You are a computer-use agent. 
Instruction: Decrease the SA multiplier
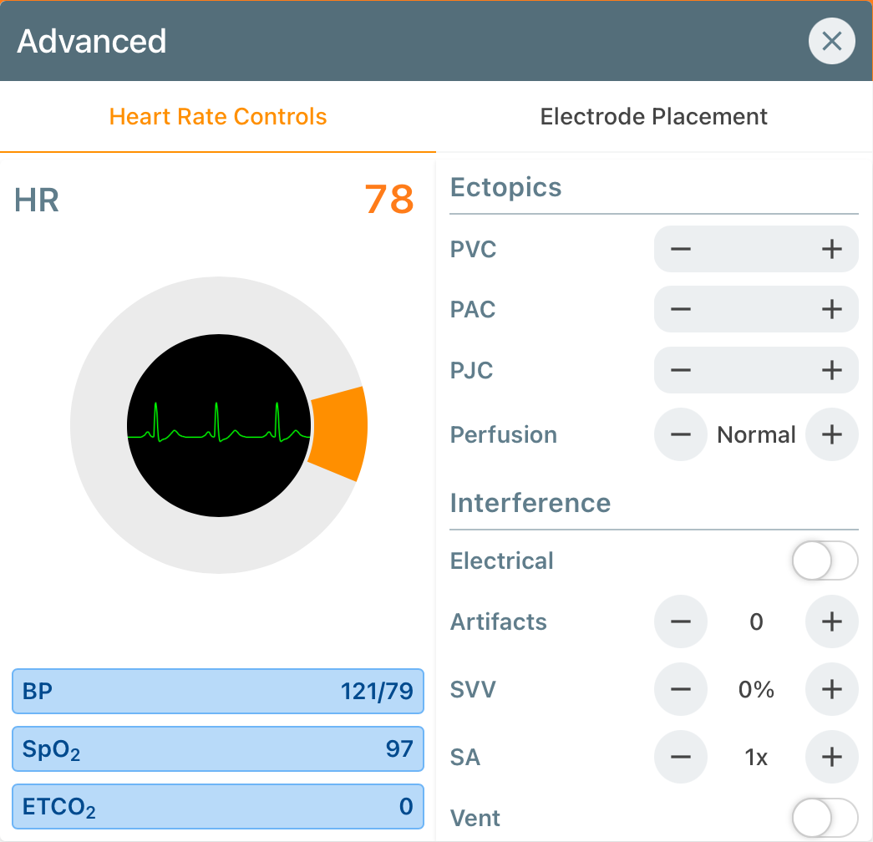pos(681,757)
